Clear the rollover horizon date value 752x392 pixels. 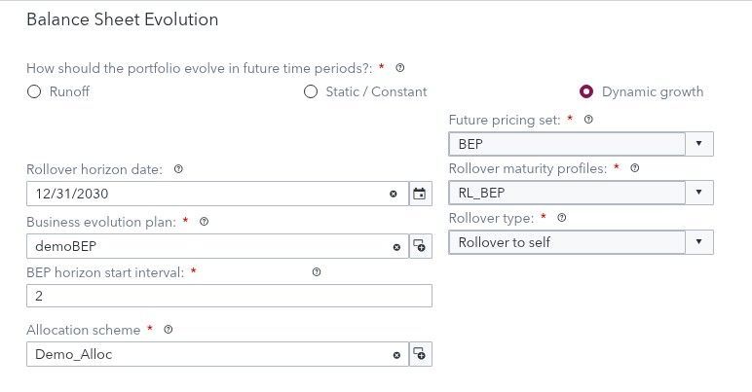coord(395,194)
